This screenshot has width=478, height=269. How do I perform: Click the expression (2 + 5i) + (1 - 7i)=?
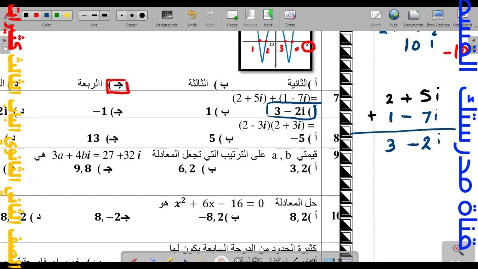[275, 98]
